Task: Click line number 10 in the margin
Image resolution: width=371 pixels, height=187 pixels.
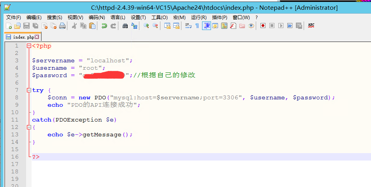Action: [15, 113]
